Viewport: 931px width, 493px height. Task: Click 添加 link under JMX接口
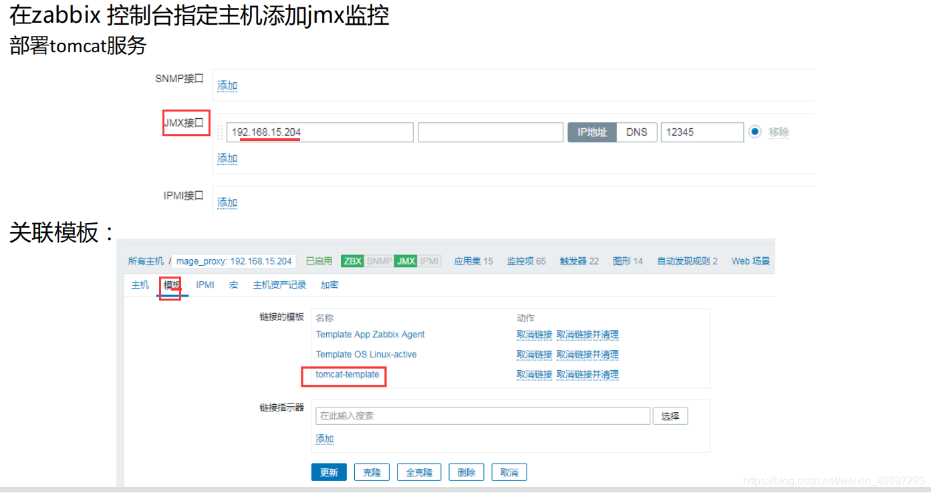[x=227, y=158]
